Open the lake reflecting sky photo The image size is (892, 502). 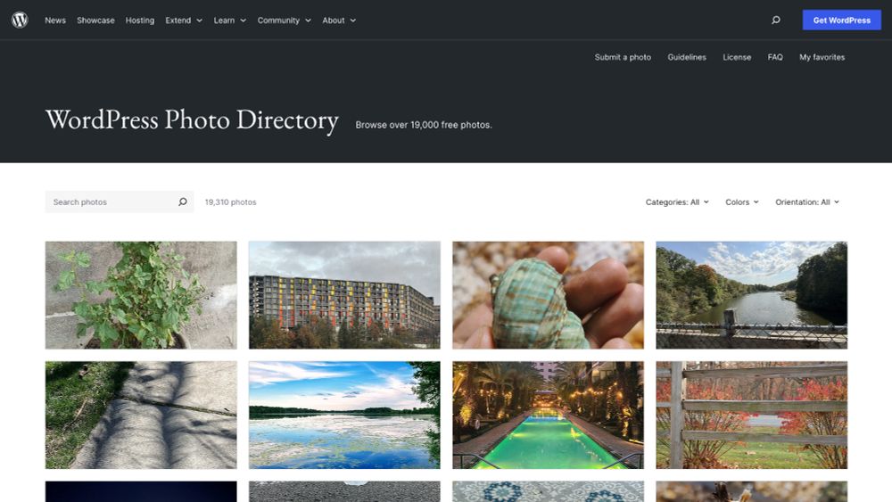(x=344, y=415)
